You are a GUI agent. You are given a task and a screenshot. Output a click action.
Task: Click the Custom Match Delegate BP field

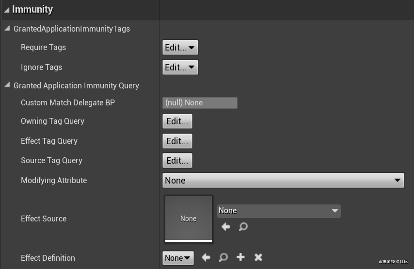[x=200, y=102]
